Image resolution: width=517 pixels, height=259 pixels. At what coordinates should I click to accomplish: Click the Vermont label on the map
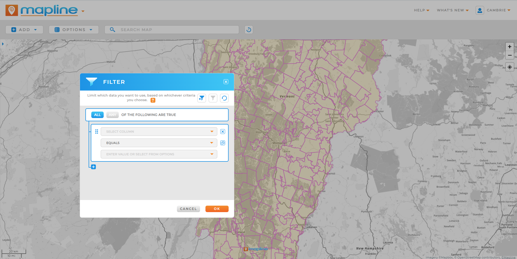[x=287, y=96]
